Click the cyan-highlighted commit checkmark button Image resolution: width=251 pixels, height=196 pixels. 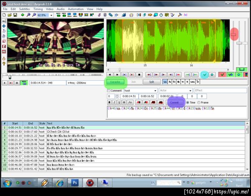205,75
